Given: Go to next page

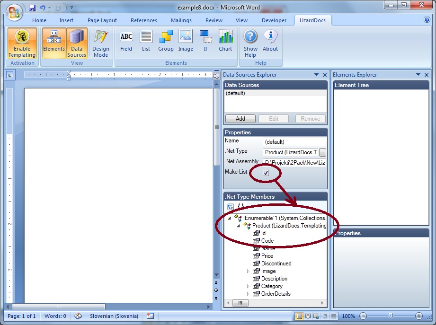Looking at the screenshot, I should click(216, 299).
